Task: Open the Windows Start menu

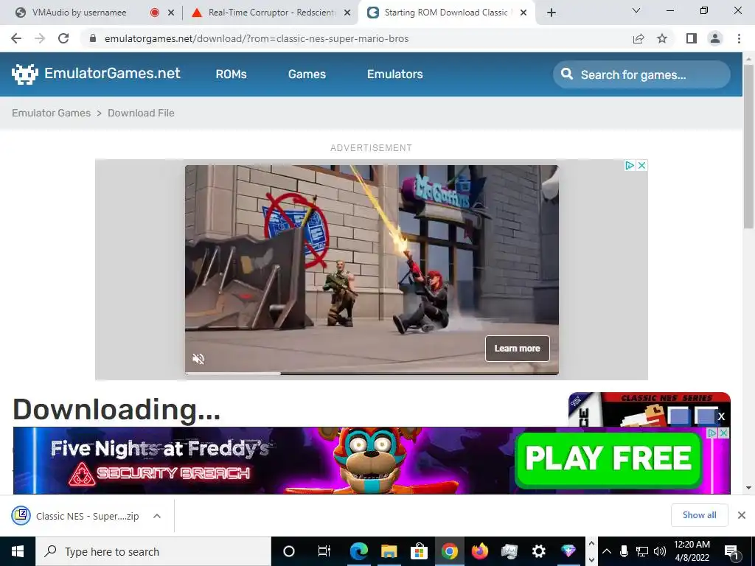Action: coord(18,551)
